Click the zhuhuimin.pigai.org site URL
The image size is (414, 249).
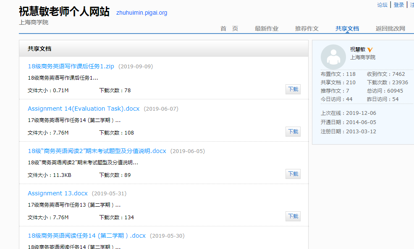141,13
